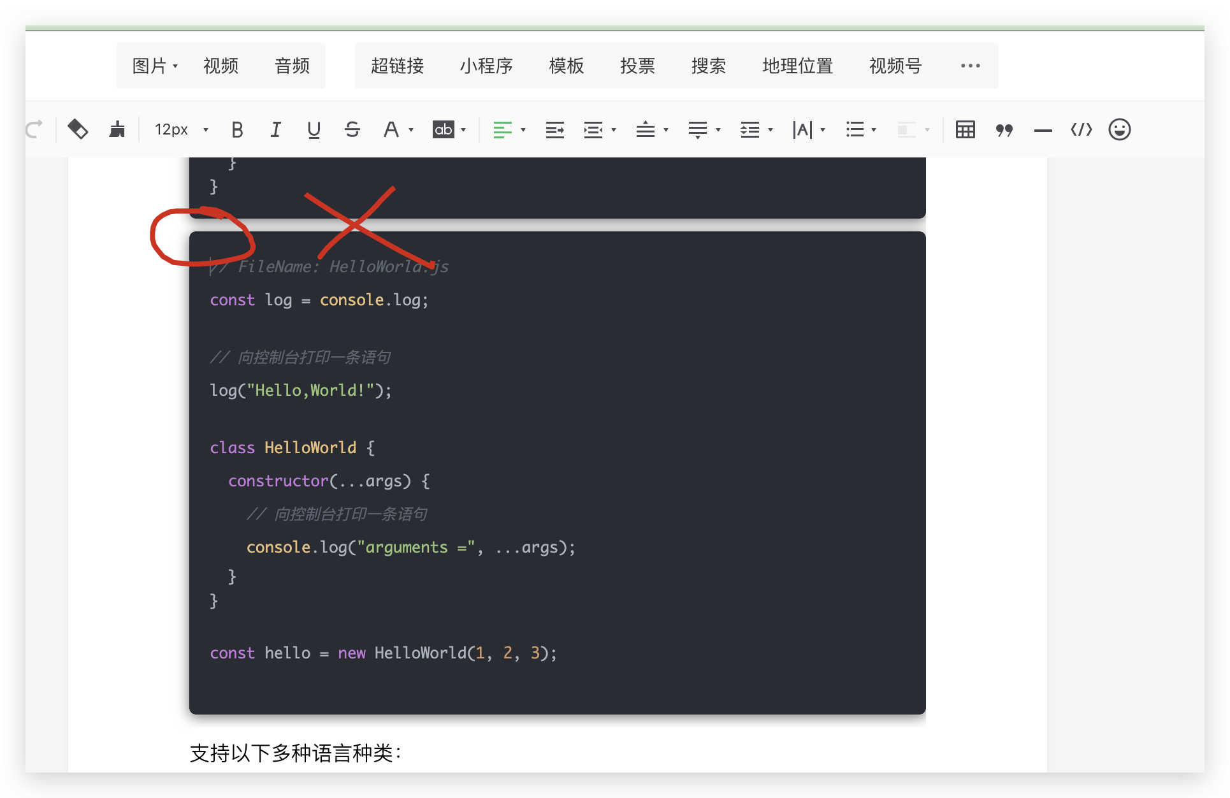Click the 'log("Hello,World!");' code line
The height and width of the screenshot is (798, 1230).
[x=301, y=390]
